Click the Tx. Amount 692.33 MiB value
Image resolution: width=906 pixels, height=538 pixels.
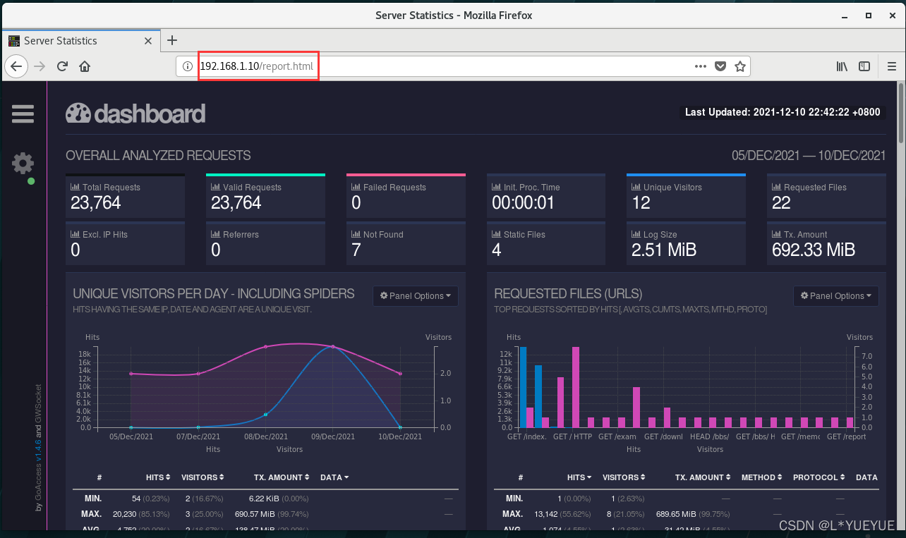coord(814,250)
